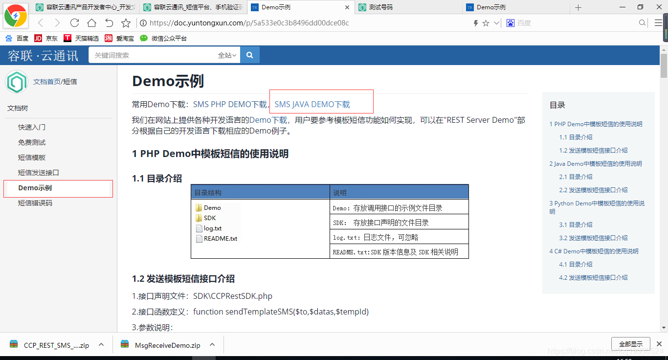Open the browser hamburger menu

(658, 23)
